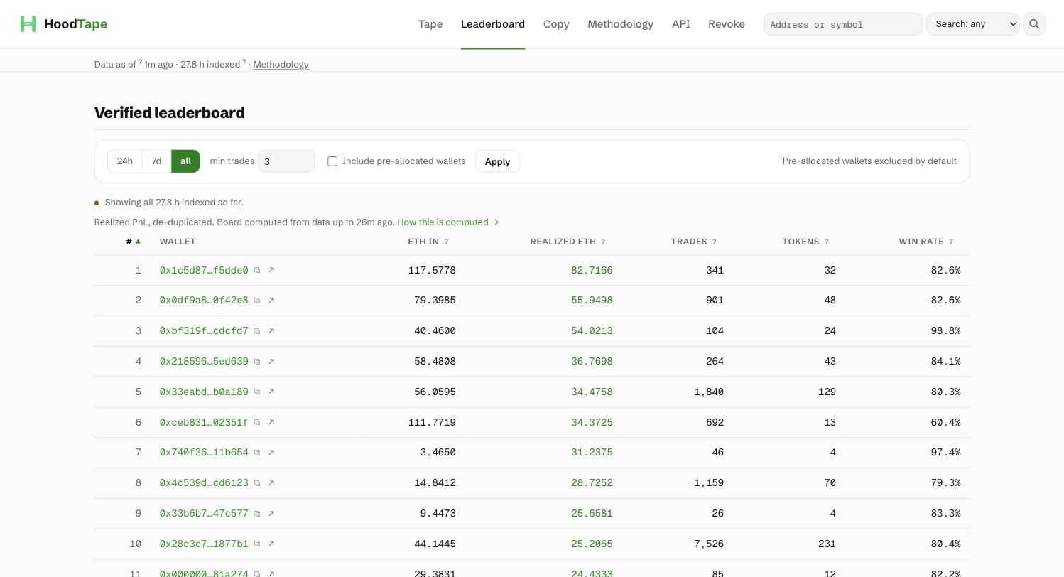Viewport: 1064px width, 577px height.
Task: Open the Tape tab
Action: point(430,24)
